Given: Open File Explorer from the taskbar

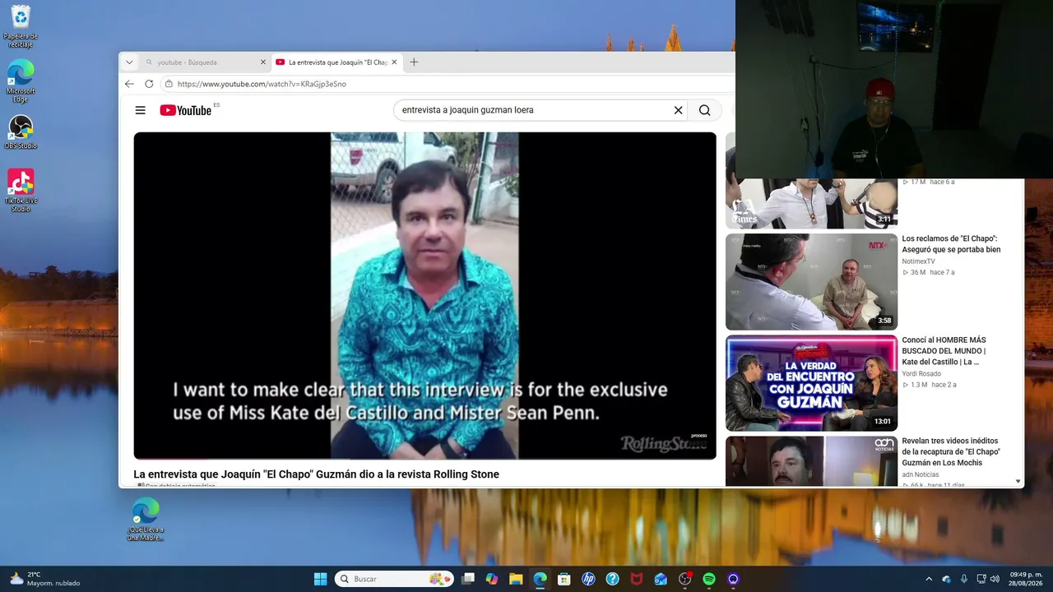Looking at the screenshot, I should click(x=516, y=579).
